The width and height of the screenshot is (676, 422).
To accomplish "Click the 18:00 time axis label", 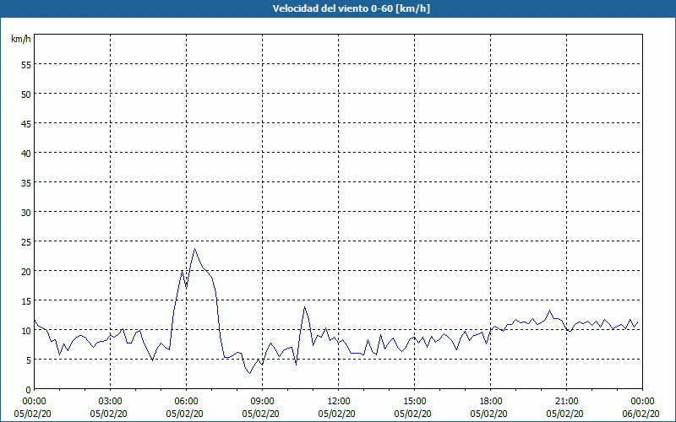I will click(x=491, y=402).
